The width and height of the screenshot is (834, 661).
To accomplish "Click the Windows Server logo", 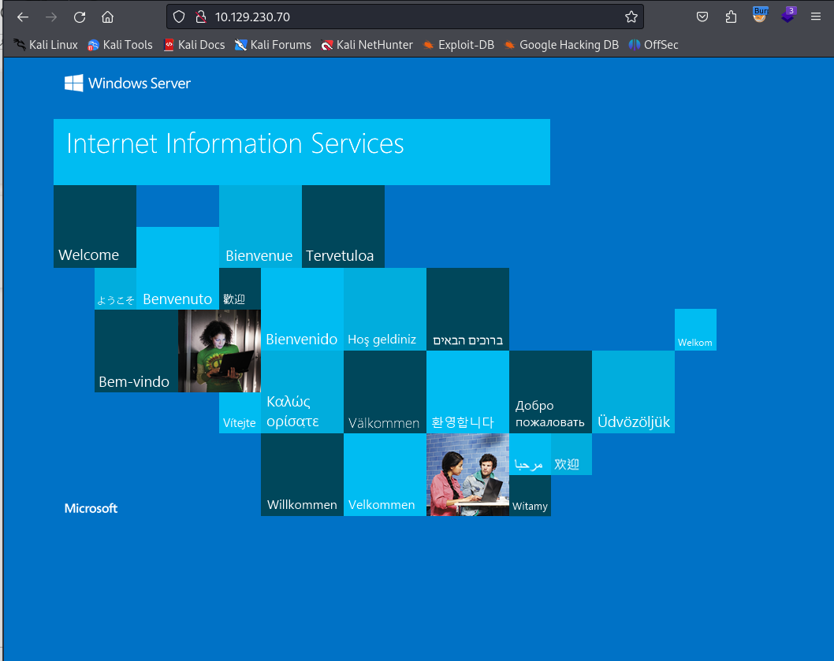I will coord(128,83).
